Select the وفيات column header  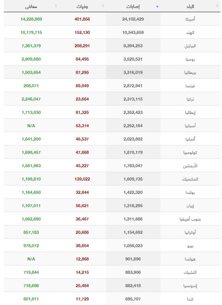82,6
